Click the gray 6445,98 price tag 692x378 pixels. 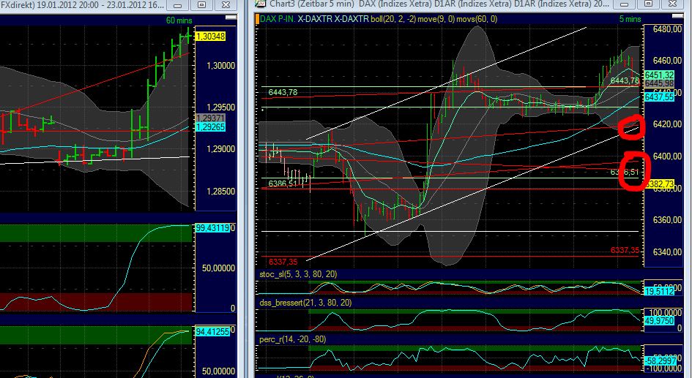coord(659,83)
